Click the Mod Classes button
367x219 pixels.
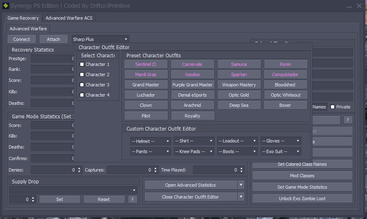pyautogui.click(x=302, y=176)
